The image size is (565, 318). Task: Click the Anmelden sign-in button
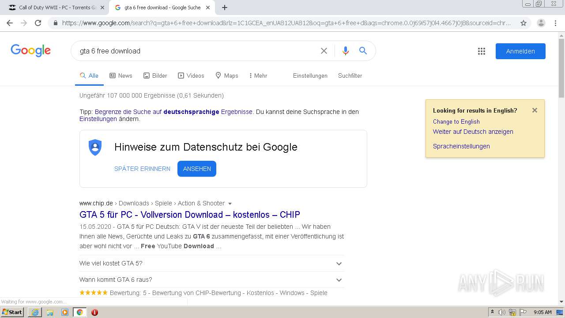[520, 51]
